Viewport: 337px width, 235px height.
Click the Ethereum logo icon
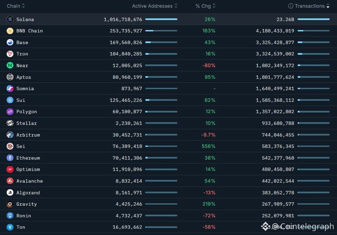pos(10,158)
